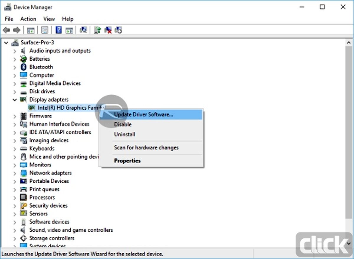Choose Scan for hardware changes in context menu
Image resolution: width=354 pixels, height=259 pixels.
[x=151, y=147]
